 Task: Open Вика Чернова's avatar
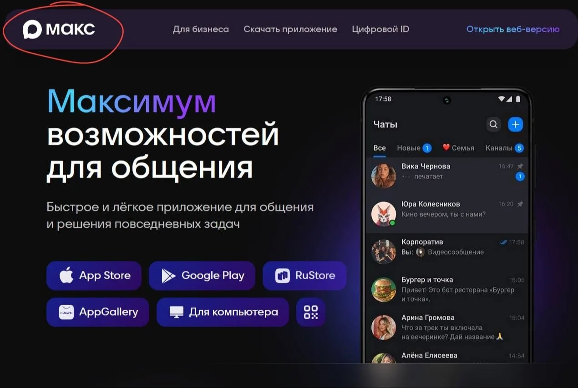pyautogui.click(x=384, y=176)
